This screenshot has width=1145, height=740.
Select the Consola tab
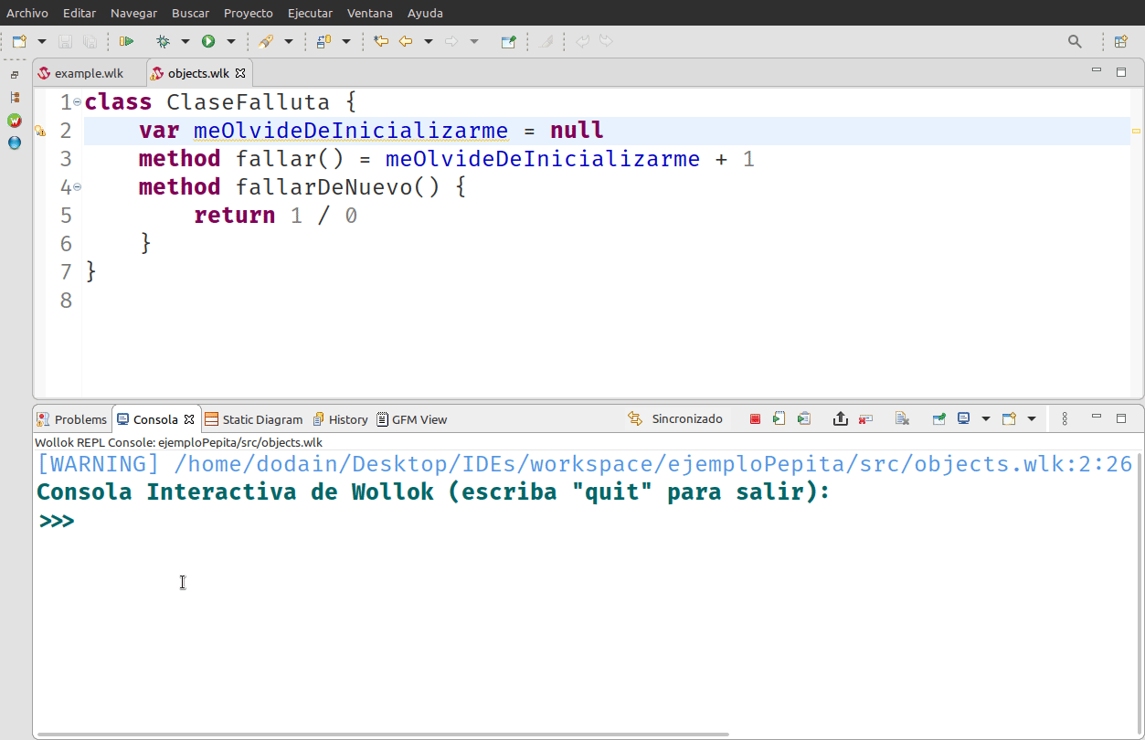[155, 419]
